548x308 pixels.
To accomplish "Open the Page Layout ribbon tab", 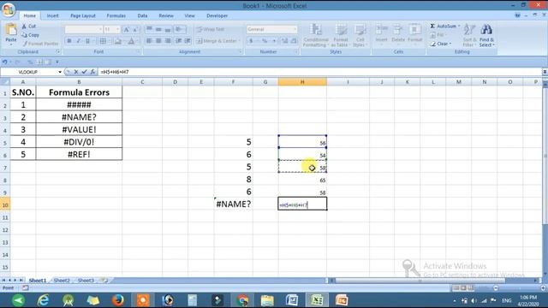I will pyautogui.click(x=83, y=15).
